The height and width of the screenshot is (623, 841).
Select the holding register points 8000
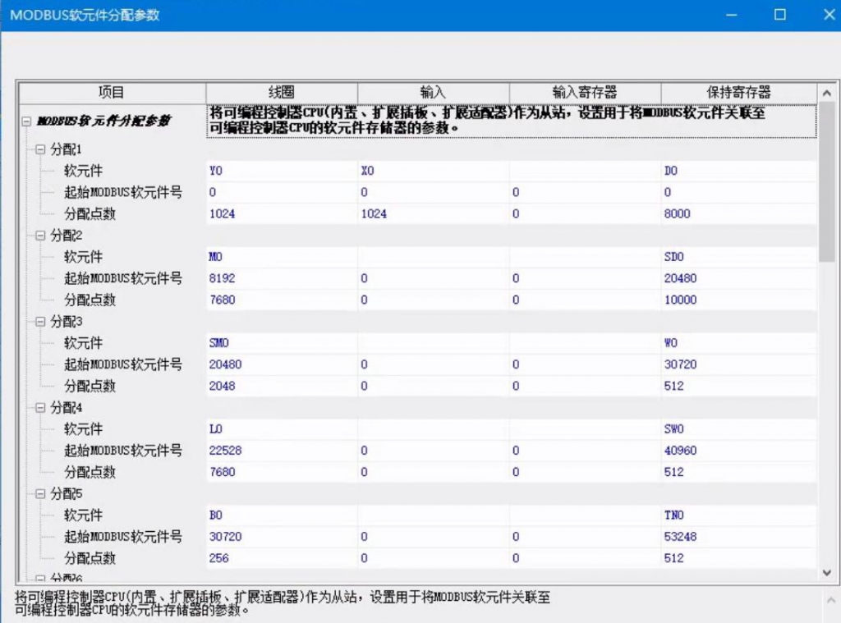pos(738,214)
